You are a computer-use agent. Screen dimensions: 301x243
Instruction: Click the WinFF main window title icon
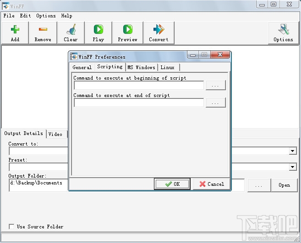pos(5,6)
